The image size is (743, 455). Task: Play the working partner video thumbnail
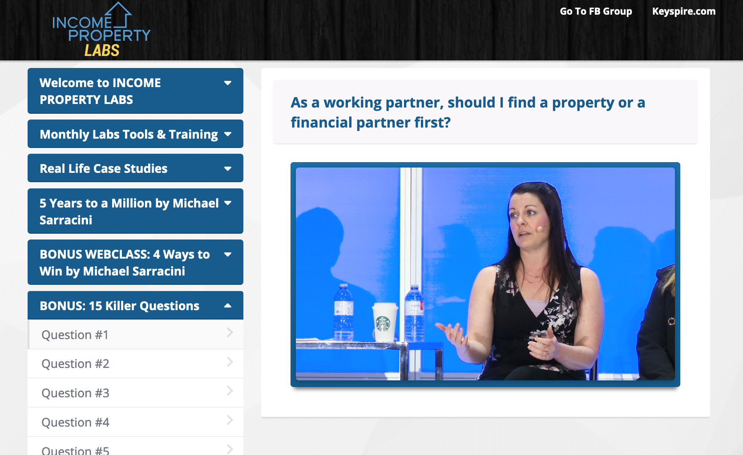(485, 274)
